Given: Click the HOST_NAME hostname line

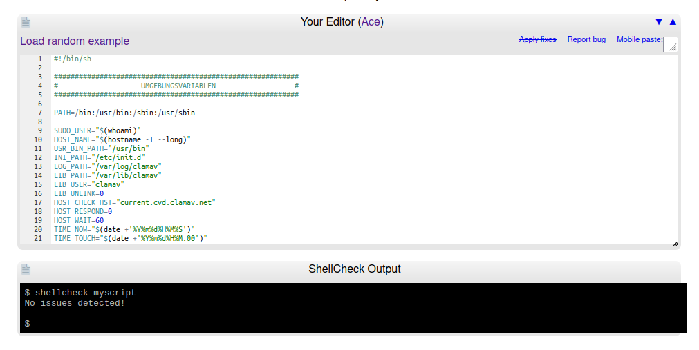Looking at the screenshot, I should [x=122, y=139].
